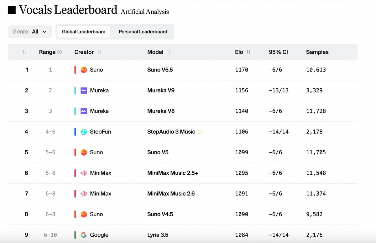Click the StepFun logo icon

pos(84,131)
